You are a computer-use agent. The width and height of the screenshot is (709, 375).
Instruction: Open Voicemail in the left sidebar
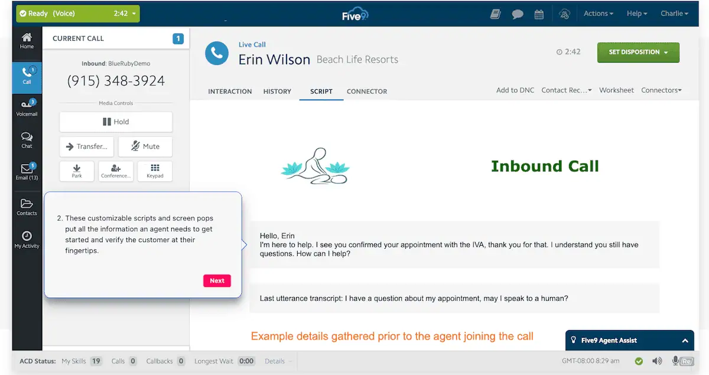27,108
